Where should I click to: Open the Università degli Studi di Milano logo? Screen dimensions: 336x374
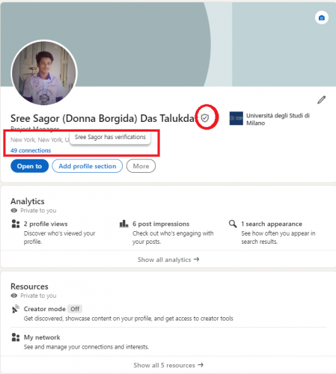point(236,118)
